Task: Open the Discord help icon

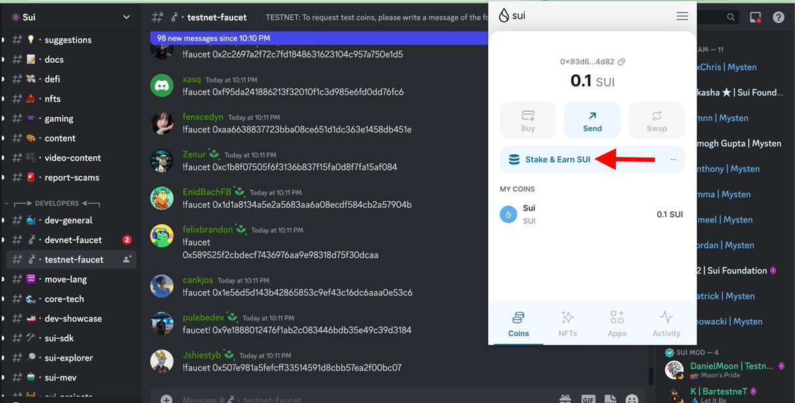Action: click(778, 17)
